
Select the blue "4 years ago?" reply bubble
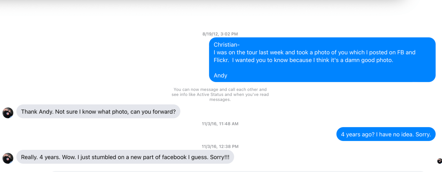click(x=386, y=134)
